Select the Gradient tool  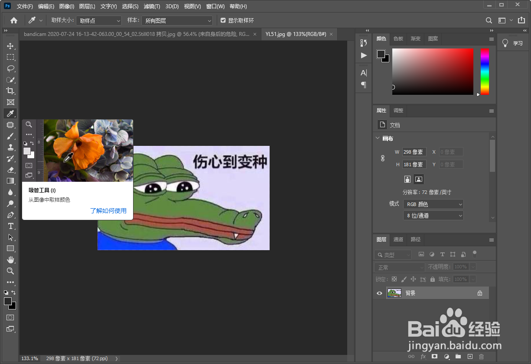[10, 181]
